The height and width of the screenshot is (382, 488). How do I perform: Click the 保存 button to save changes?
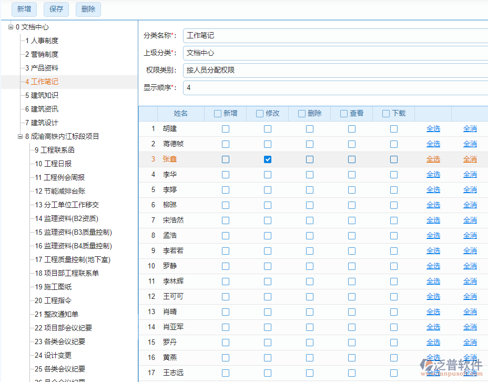pyautogui.click(x=56, y=9)
